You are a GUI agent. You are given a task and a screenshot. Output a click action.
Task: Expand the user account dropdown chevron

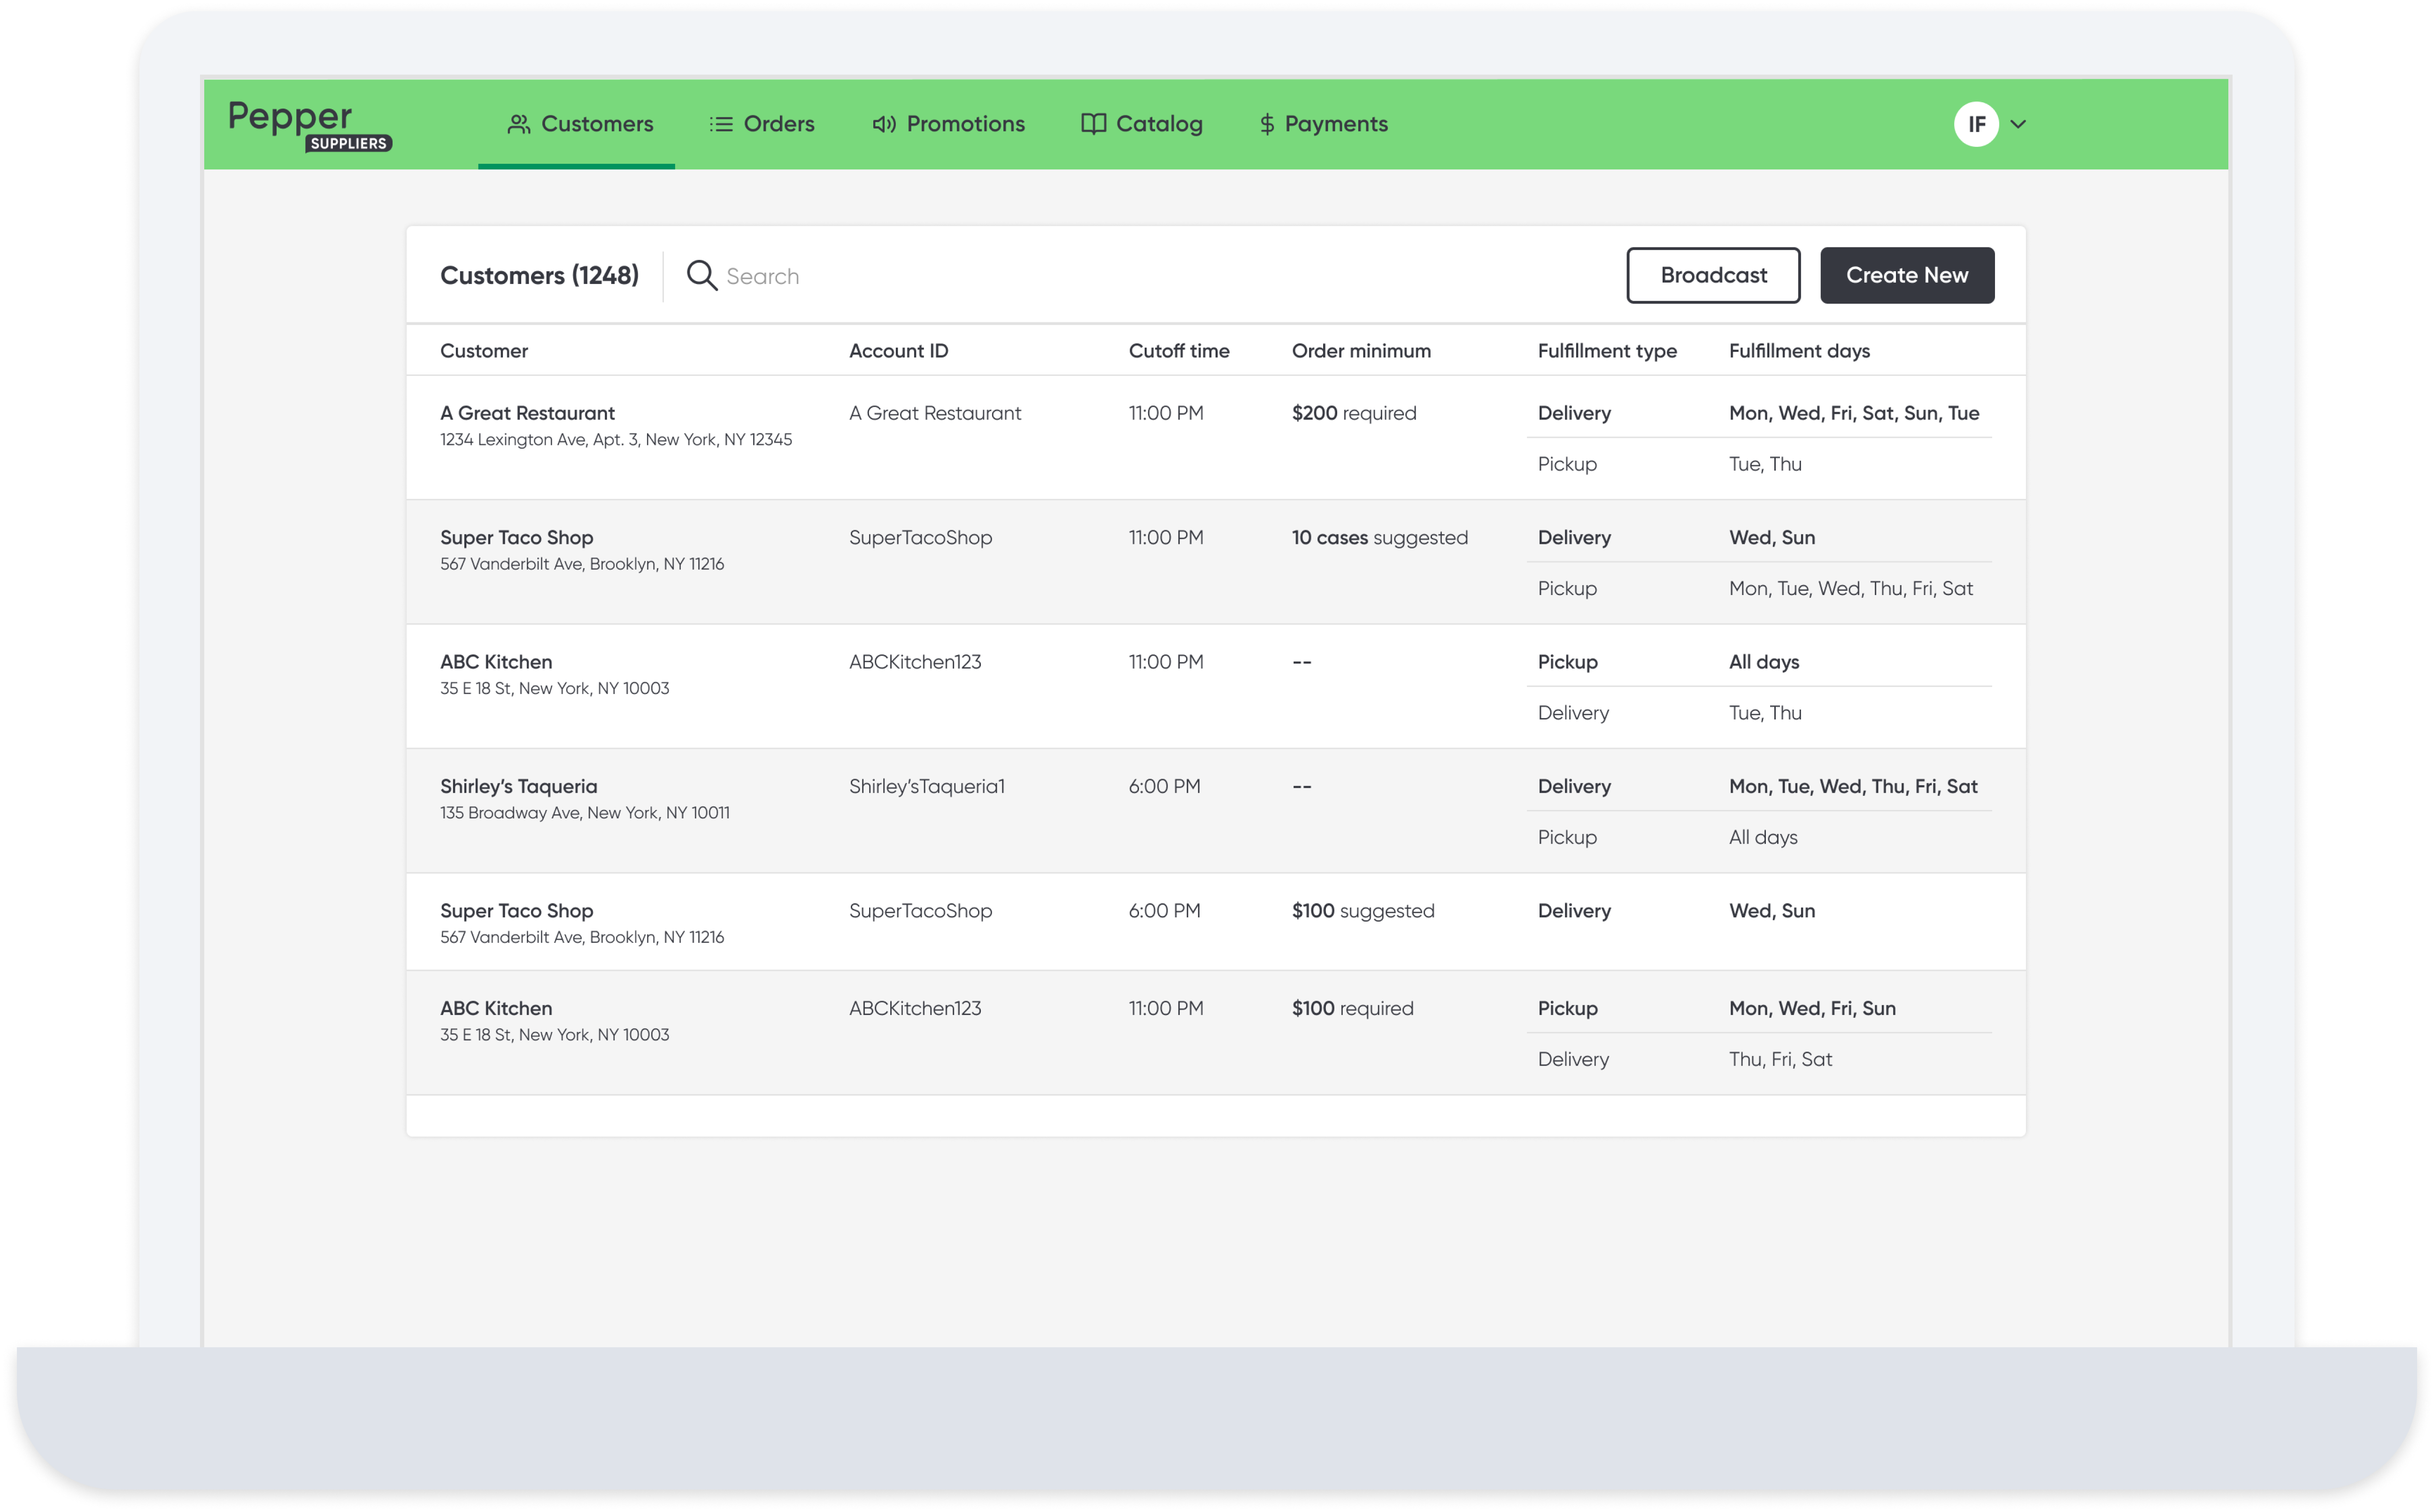(x=2018, y=124)
